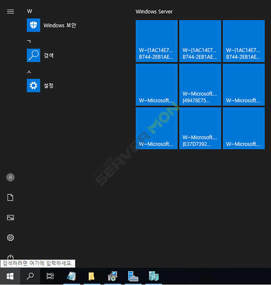
Task: Open the last W~{1AC14E7 tile in the top row
Action: (x=244, y=41)
